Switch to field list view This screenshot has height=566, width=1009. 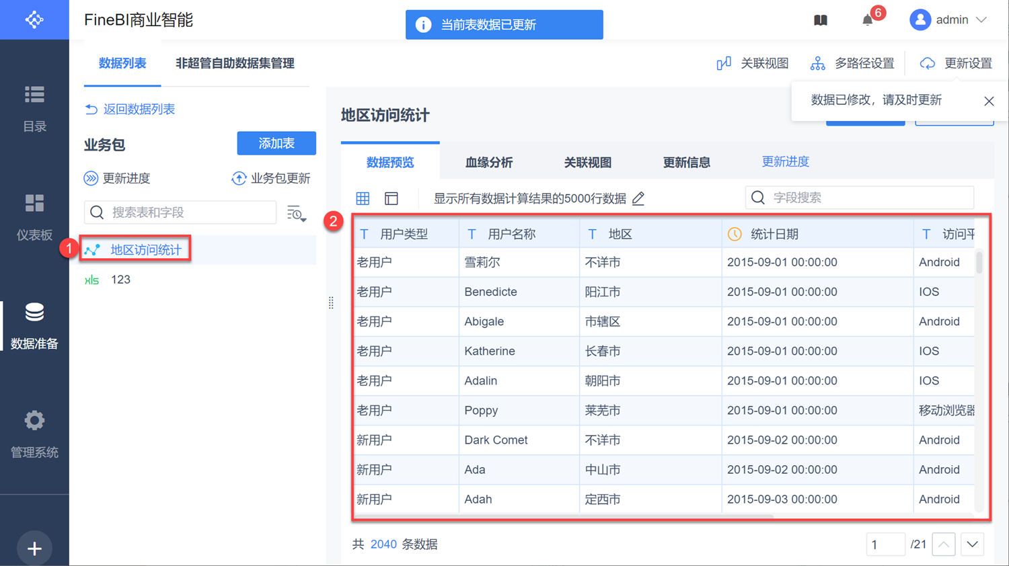391,198
